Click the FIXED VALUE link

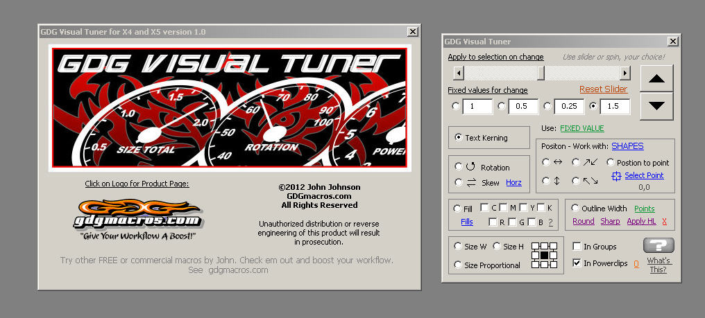(581, 128)
